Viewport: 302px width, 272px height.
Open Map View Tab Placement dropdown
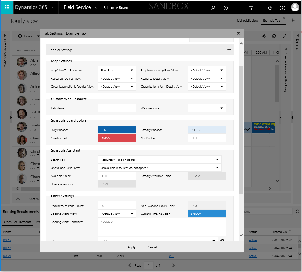117,70
